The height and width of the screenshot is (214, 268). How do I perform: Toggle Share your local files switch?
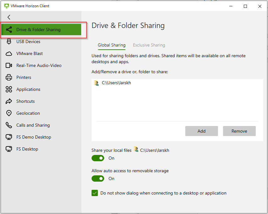(x=98, y=158)
